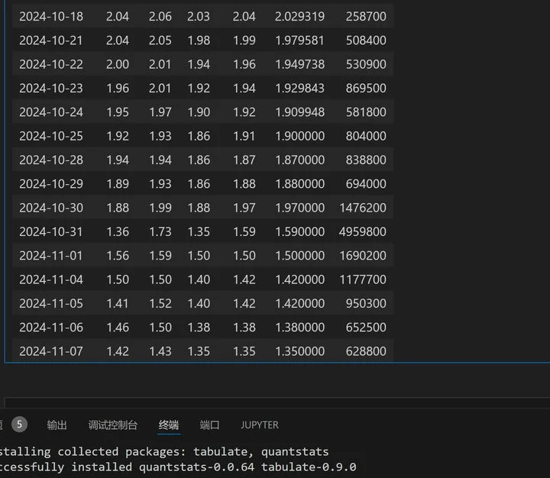The height and width of the screenshot is (478, 550).
Task: Click high value 1.73 in 2024-10-31 row
Action: [x=160, y=232]
